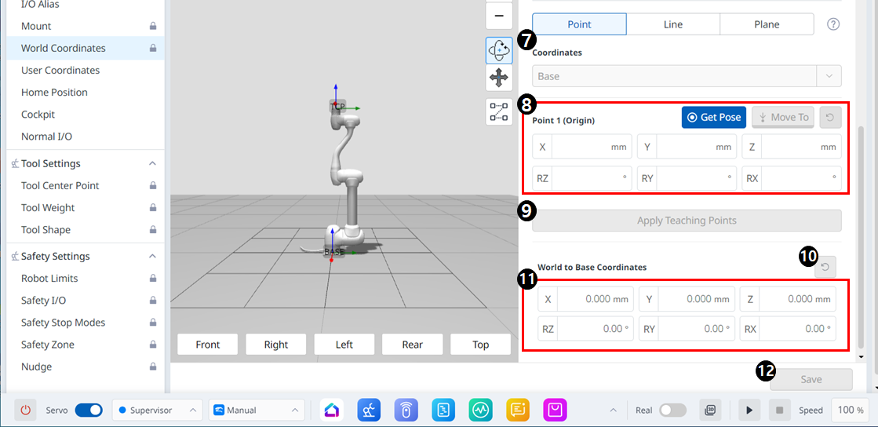Screen dimensions: 878x427
Task: Collapse the Tool Settings section
Action: point(152,163)
